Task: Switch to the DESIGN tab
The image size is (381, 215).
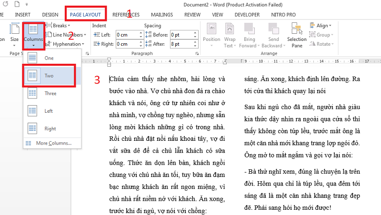Action: pos(50,15)
